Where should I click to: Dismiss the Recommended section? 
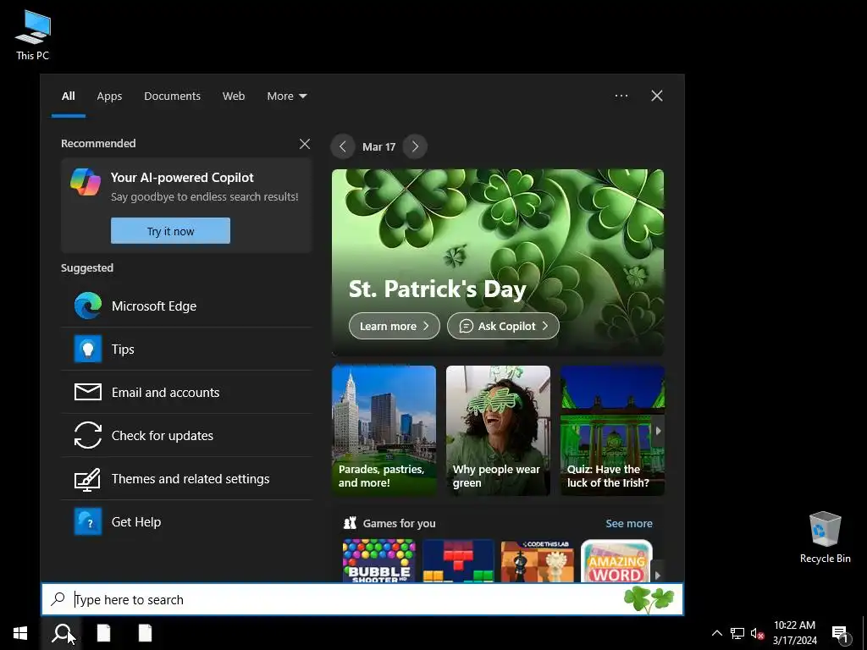(305, 144)
